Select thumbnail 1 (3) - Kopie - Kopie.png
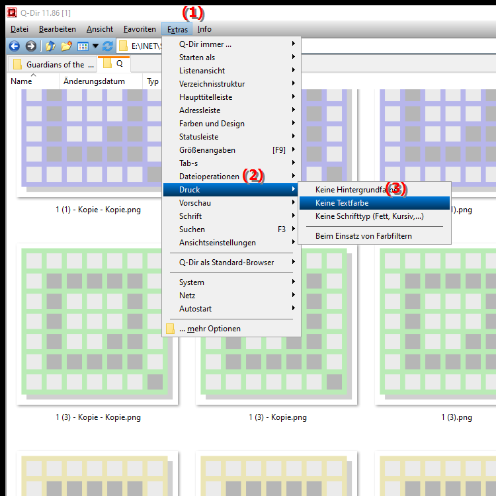Image resolution: width=496 pixels, height=496 pixels. [x=97, y=324]
